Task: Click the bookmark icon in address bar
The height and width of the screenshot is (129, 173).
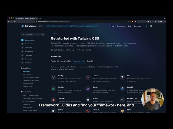Action: tap(32, 21)
